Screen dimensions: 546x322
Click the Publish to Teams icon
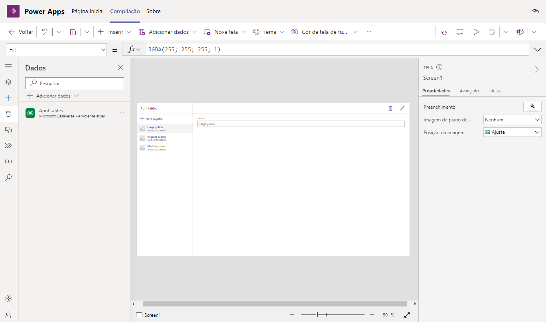tap(520, 32)
